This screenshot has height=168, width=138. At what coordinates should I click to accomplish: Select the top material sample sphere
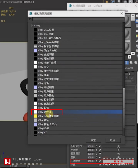(x=128, y=21)
